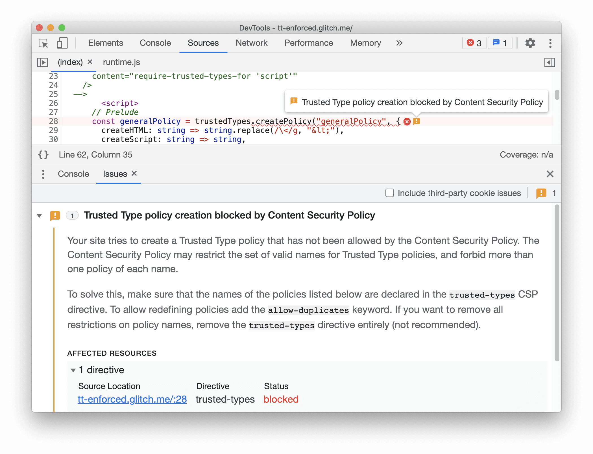Toggle Include third-party cookie issues checkbox
593x454 pixels.
(x=390, y=193)
